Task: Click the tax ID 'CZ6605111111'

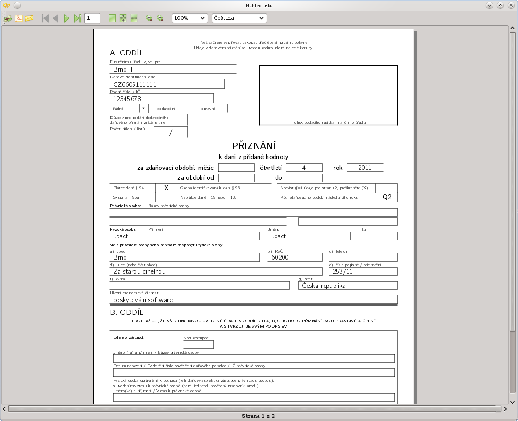Action: (x=135, y=84)
